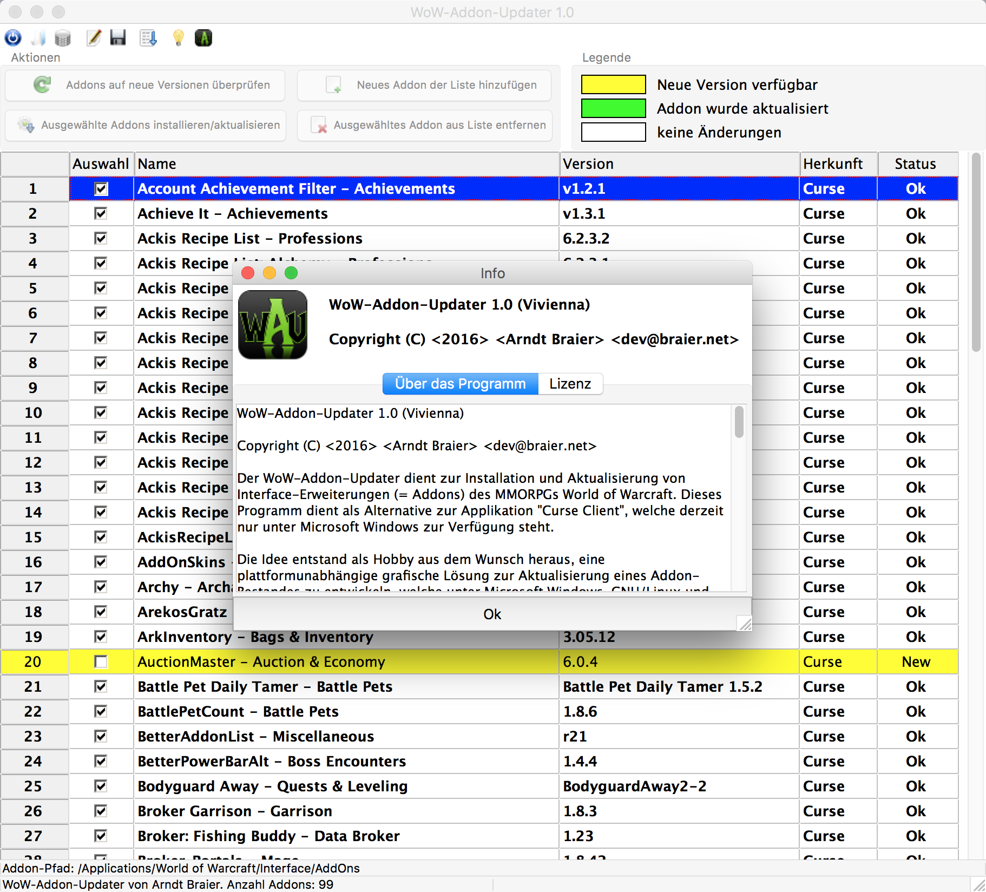Image resolution: width=986 pixels, height=892 pixels.
Task: Click the yellow Neue Version verfügbar swatch
Action: point(614,84)
